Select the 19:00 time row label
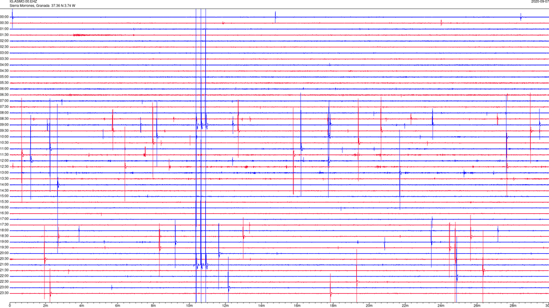This screenshot has width=549, height=308. click(5, 242)
